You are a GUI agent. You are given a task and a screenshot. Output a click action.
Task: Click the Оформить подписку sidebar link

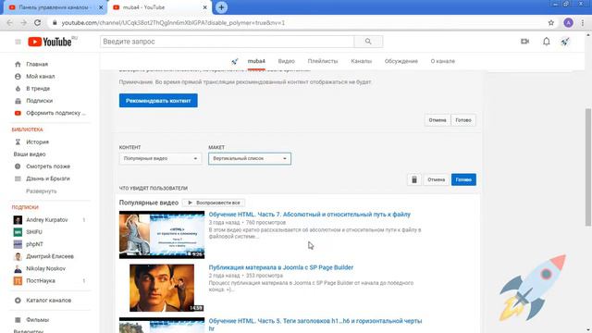55,113
